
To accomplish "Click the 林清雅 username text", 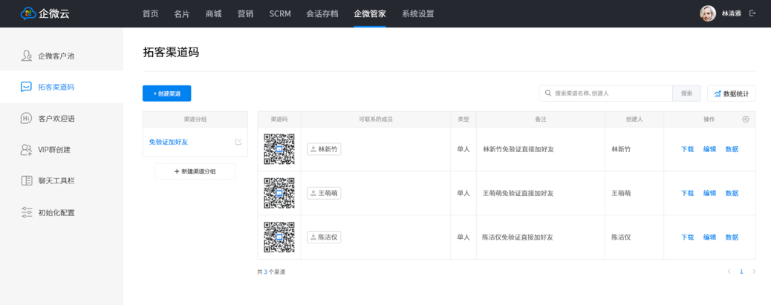I will pyautogui.click(x=731, y=13).
